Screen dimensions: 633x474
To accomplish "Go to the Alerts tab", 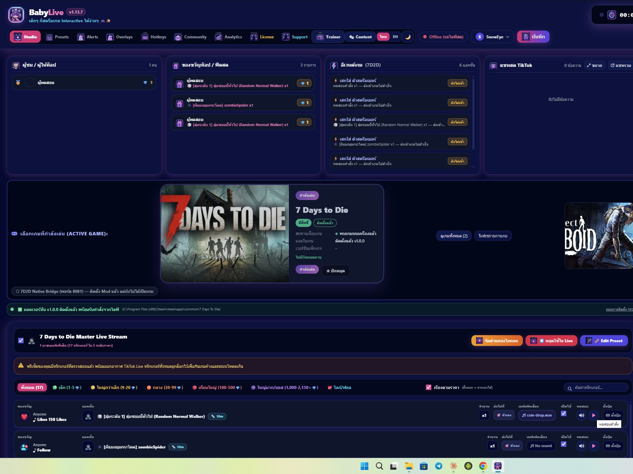I will (88, 37).
